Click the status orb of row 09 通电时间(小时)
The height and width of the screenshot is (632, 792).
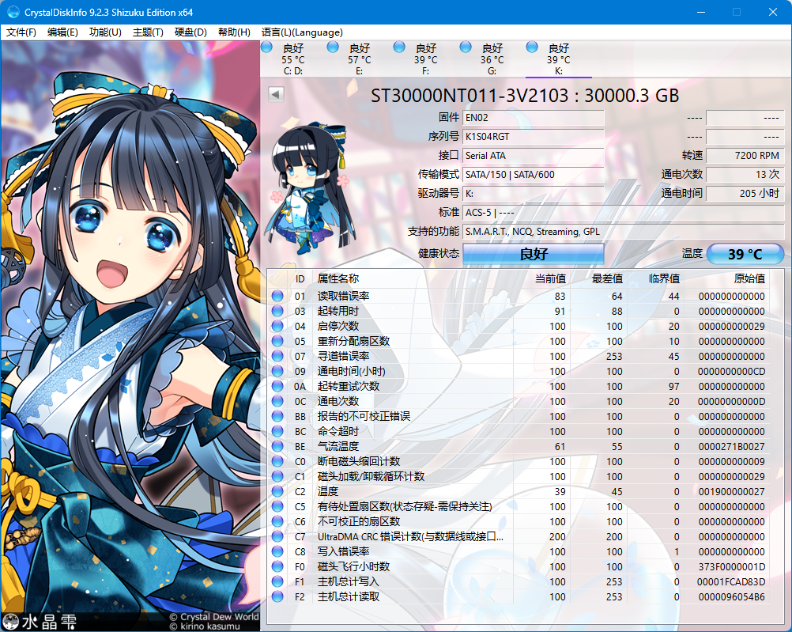(x=277, y=371)
